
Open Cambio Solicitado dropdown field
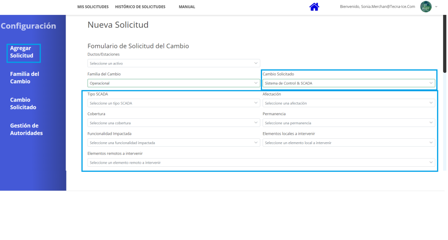tap(349, 83)
